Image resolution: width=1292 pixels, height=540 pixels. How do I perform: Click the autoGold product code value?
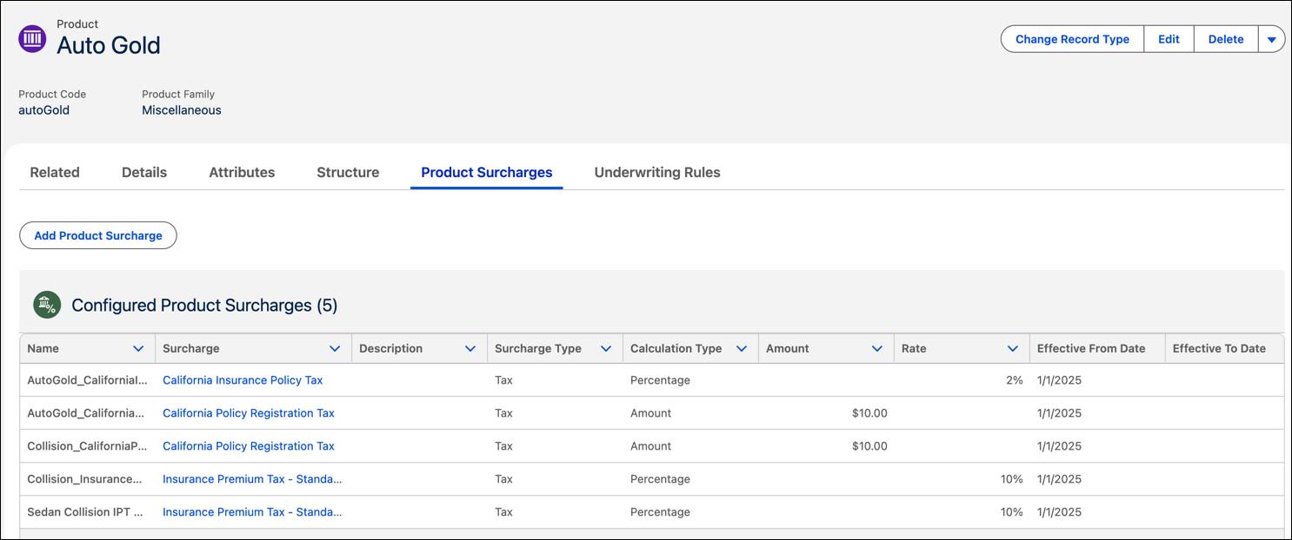[43, 110]
